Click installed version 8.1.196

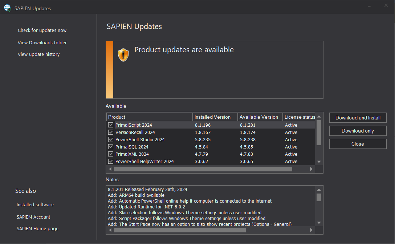click(203, 125)
